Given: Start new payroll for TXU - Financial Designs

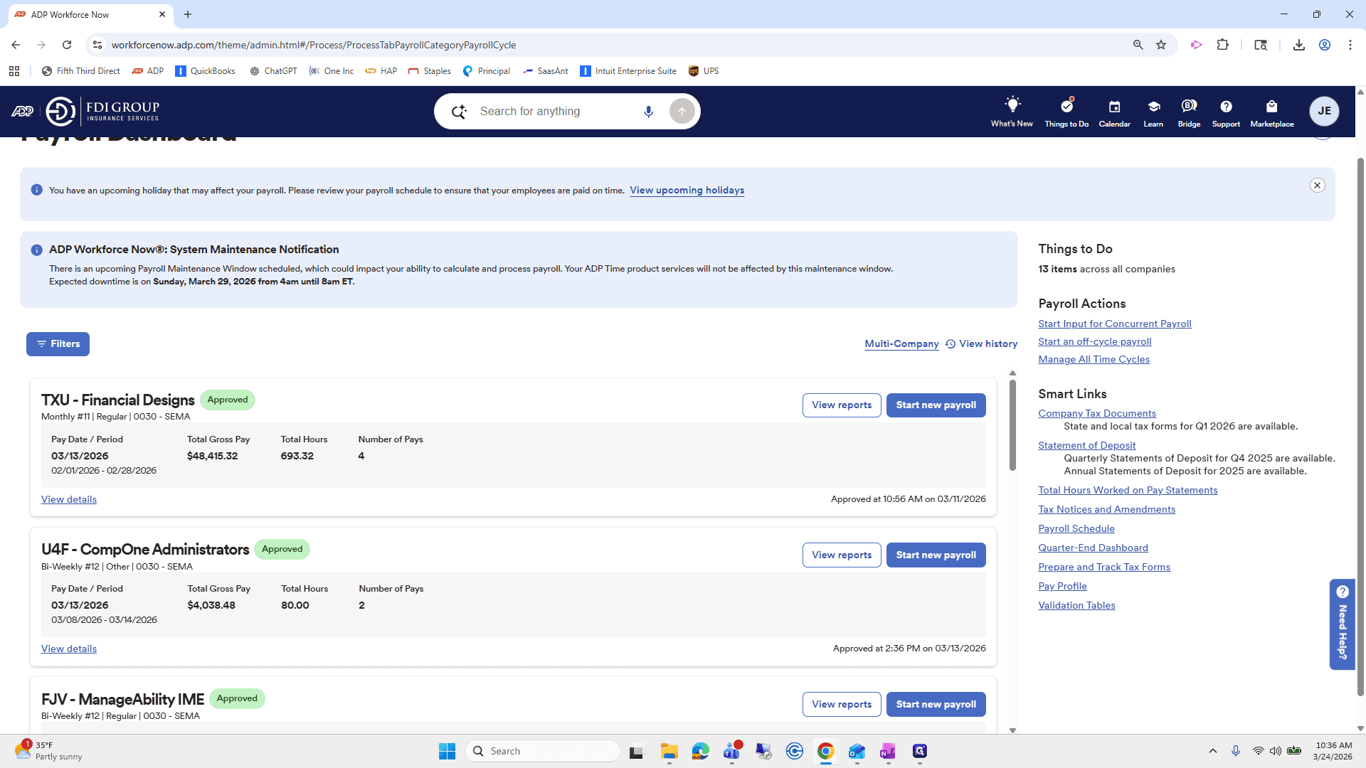Looking at the screenshot, I should (936, 405).
